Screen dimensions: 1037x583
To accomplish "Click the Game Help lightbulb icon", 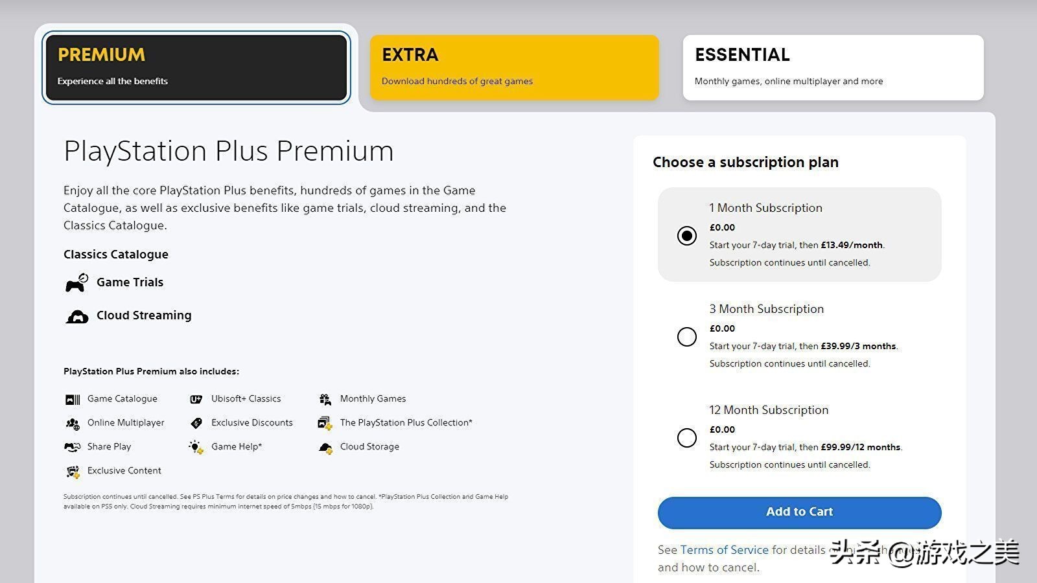I will click(x=196, y=447).
